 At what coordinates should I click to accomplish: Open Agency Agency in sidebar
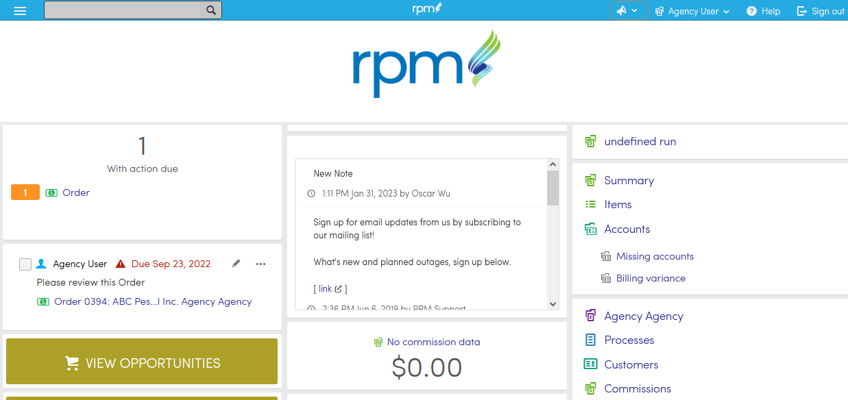[x=644, y=316]
